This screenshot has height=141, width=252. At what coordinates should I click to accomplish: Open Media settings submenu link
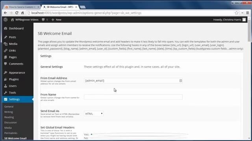click(8, 128)
